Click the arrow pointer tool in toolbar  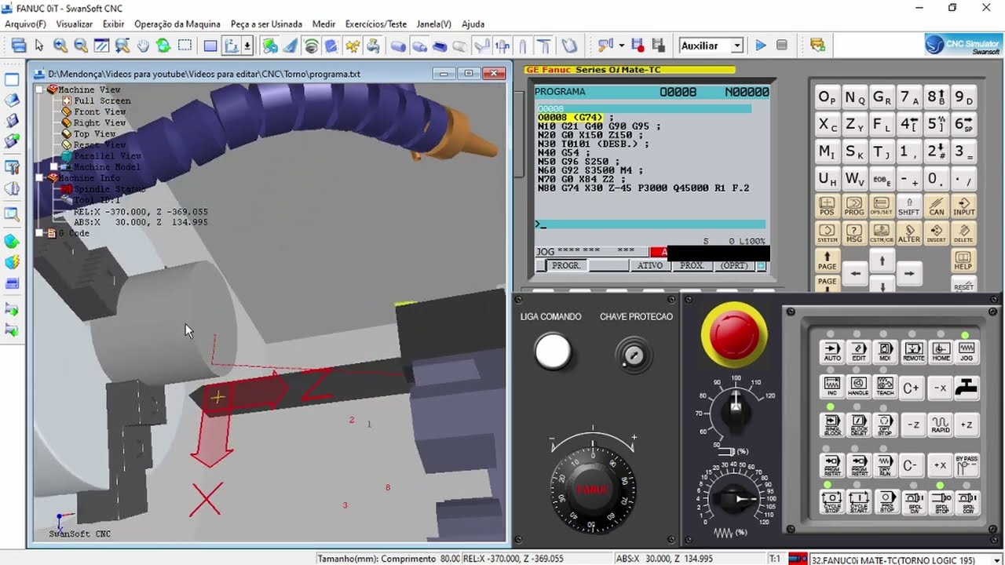click(39, 46)
